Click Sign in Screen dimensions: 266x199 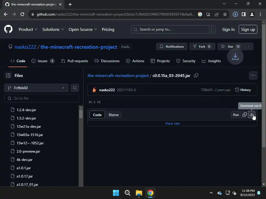coord(228,29)
